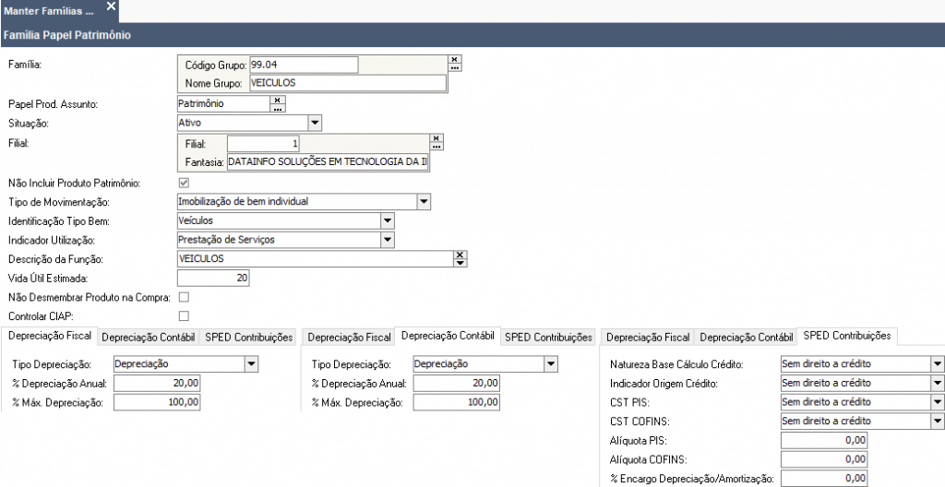The height and width of the screenshot is (487, 945).
Task: Enable Não Desmembrar Produto na Compra
Action: [x=184, y=297]
